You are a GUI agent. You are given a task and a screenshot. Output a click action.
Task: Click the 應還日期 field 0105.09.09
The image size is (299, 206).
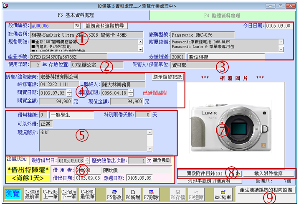click(139, 178)
